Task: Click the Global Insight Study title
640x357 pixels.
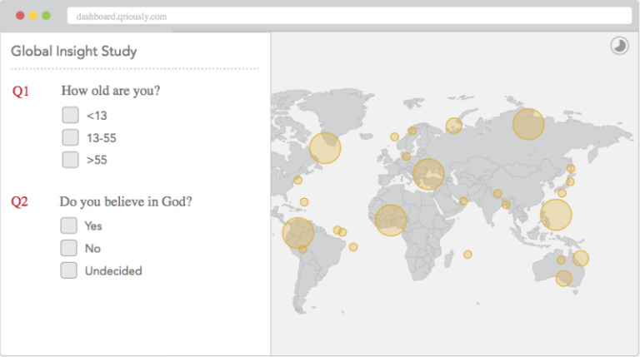Action: 74,52
